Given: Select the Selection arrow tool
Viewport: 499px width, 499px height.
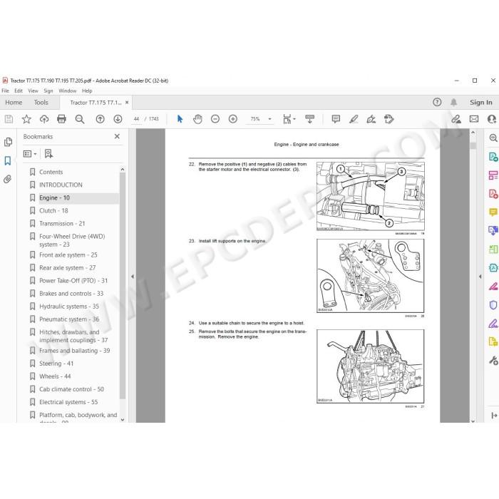Looking at the screenshot, I should pyautogui.click(x=180, y=119).
